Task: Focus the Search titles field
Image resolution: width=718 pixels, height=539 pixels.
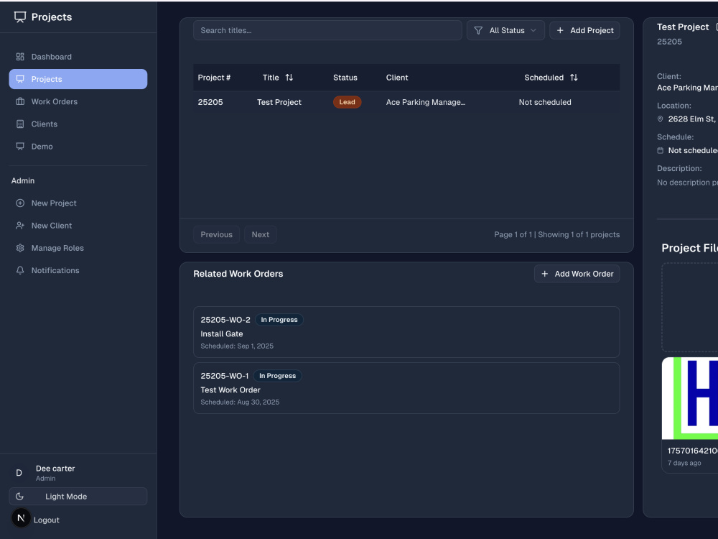Action: click(327, 30)
